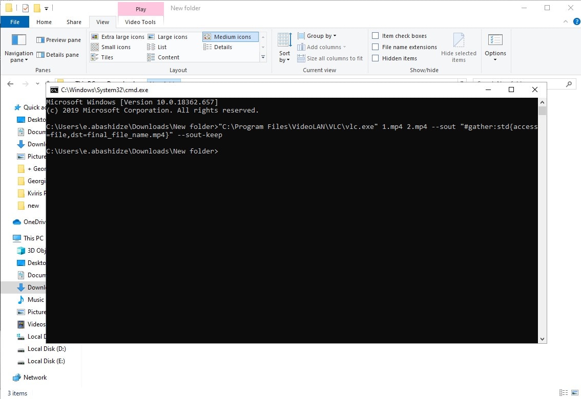Enable Hidden items checkbox

(x=376, y=58)
